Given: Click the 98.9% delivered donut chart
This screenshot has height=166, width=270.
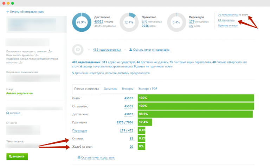Looking at the screenshot, I should tap(82, 22).
